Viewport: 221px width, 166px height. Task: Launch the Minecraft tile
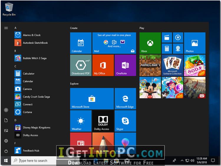tap(150, 65)
